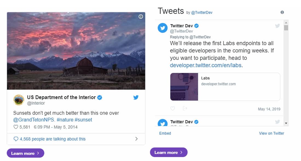Expand the conversation with right chevron

coord(137,139)
